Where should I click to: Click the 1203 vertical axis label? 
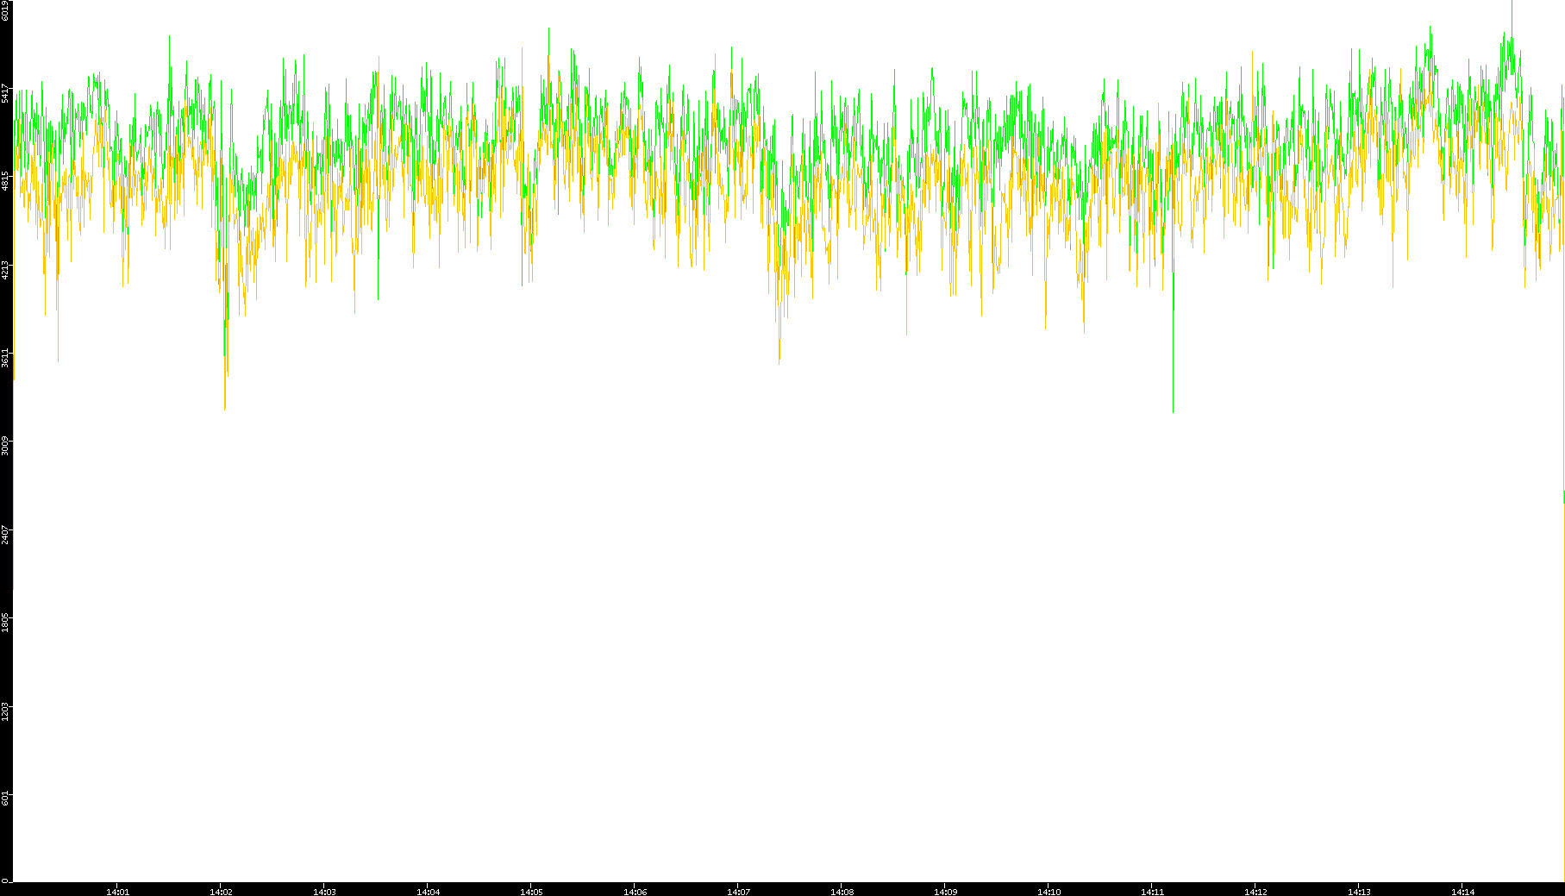[x=6, y=711]
